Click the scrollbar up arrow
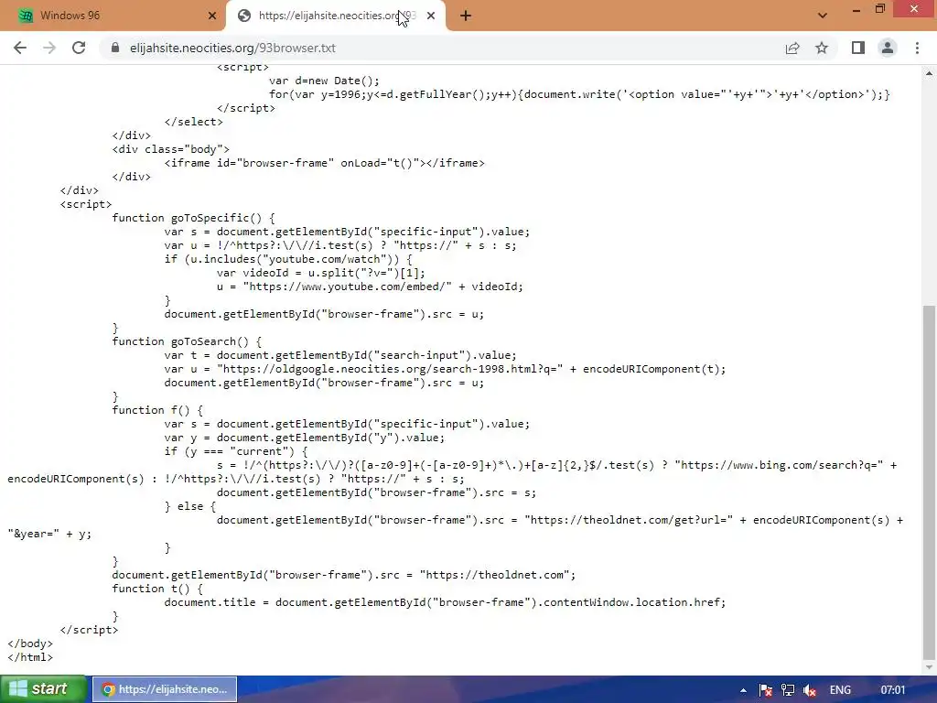Screen dimensions: 937x703 929,73
